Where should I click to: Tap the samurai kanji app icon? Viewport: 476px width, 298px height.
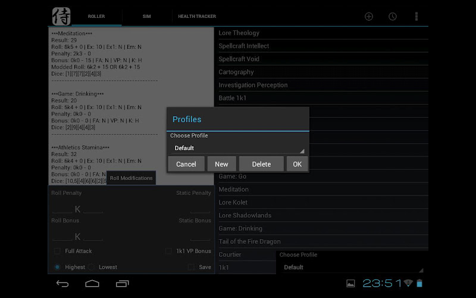click(61, 16)
